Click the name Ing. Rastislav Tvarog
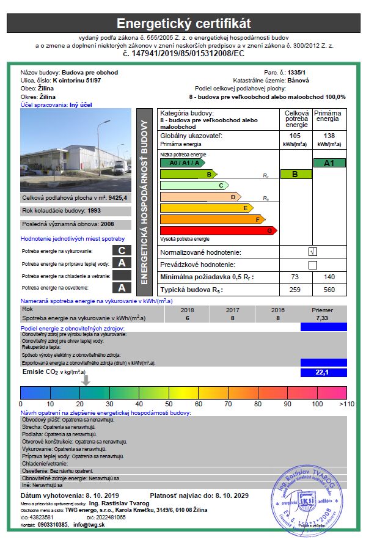377x545 pixels. click(x=119, y=503)
